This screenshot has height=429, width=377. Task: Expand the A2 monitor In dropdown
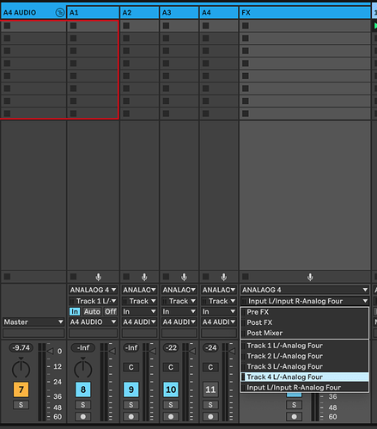click(x=139, y=311)
